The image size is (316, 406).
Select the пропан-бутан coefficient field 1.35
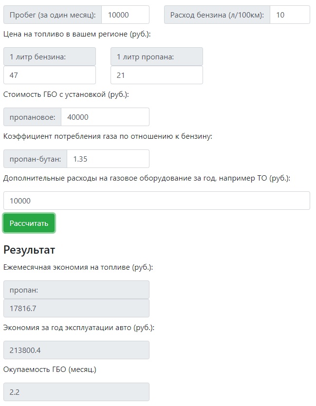pyautogui.click(x=108, y=159)
